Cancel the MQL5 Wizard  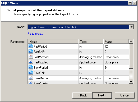pos(125,95)
